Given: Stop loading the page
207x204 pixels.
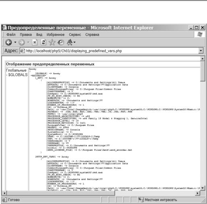Looking at the screenshot, I should (x=35, y=42).
